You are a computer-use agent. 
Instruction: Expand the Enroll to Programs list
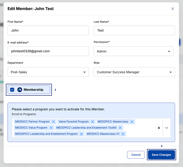(167, 128)
